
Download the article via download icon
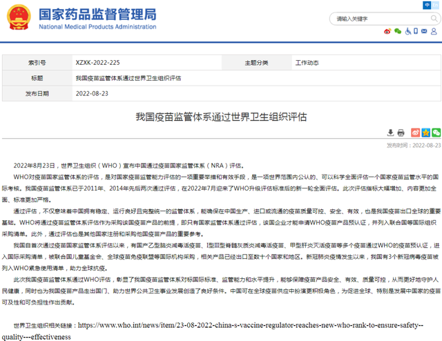coord(390,133)
